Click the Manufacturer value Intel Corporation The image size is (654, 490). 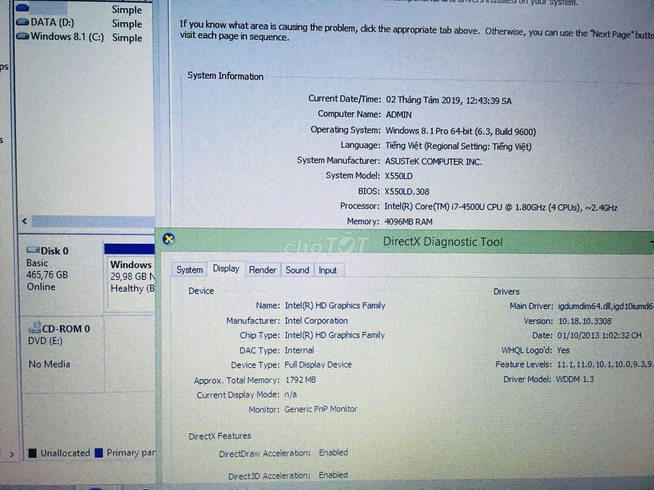316,320
